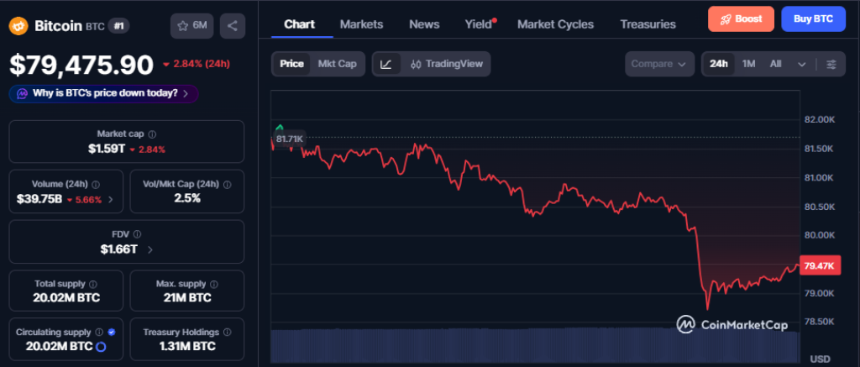The image size is (860, 367).
Task: Click the CoinMarketCap logo on the chart
Action: pyautogui.click(x=732, y=324)
